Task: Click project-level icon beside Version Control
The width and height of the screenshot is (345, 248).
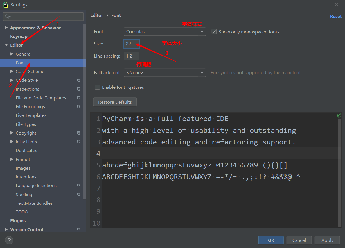Action: point(79,229)
